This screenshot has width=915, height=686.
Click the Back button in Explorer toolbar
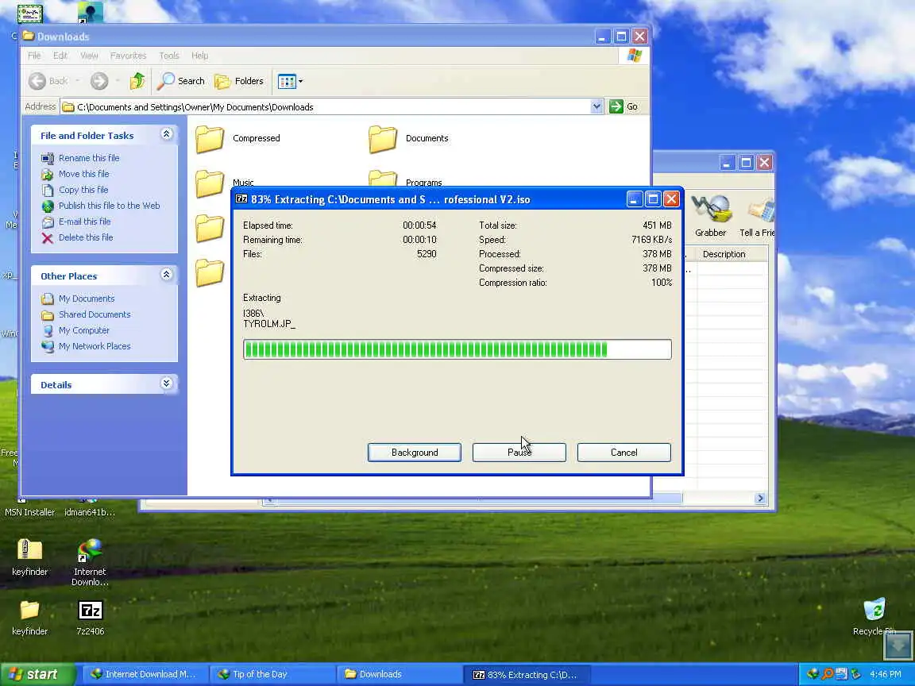click(48, 81)
